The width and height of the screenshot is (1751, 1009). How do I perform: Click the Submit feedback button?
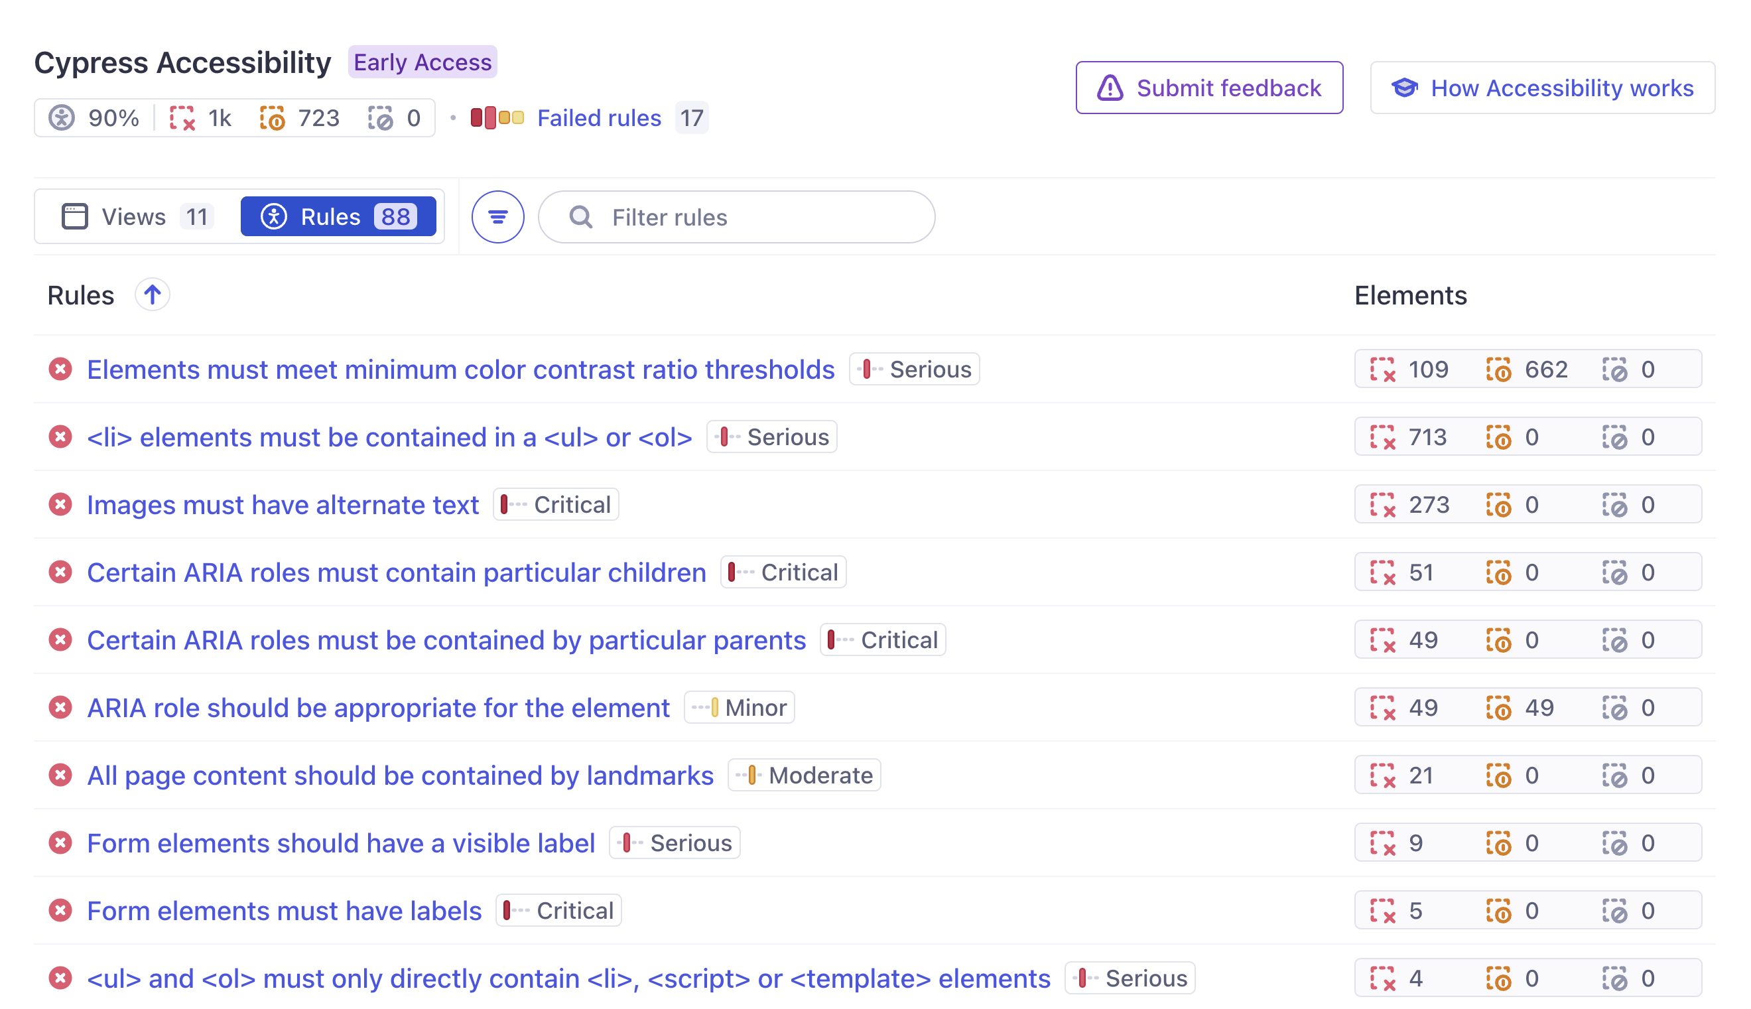point(1209,88)
